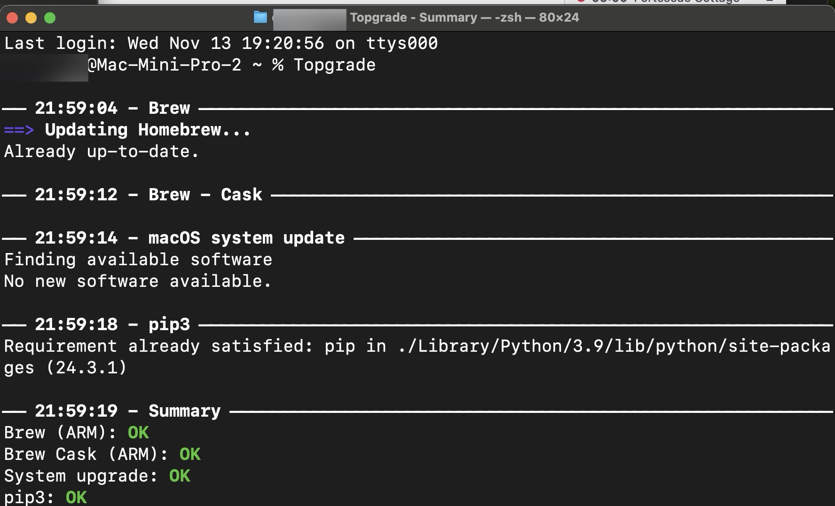Click green OK after 'Brew Cask (ARM):'
Screen dimensions: 835x506
click(190, 454)
